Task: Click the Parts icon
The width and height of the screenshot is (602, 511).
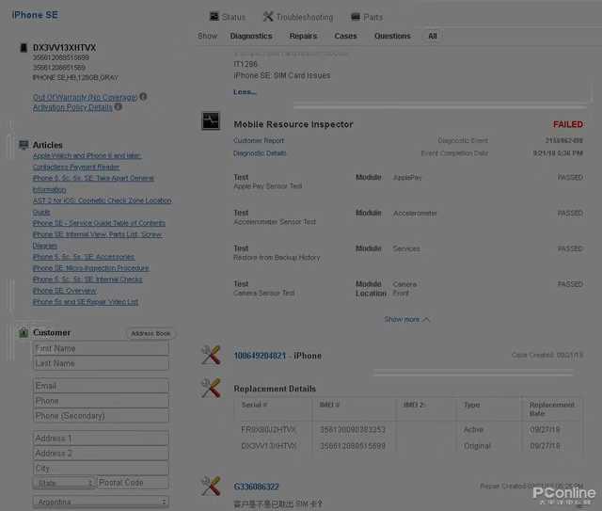Action: (x=356, y=17)
